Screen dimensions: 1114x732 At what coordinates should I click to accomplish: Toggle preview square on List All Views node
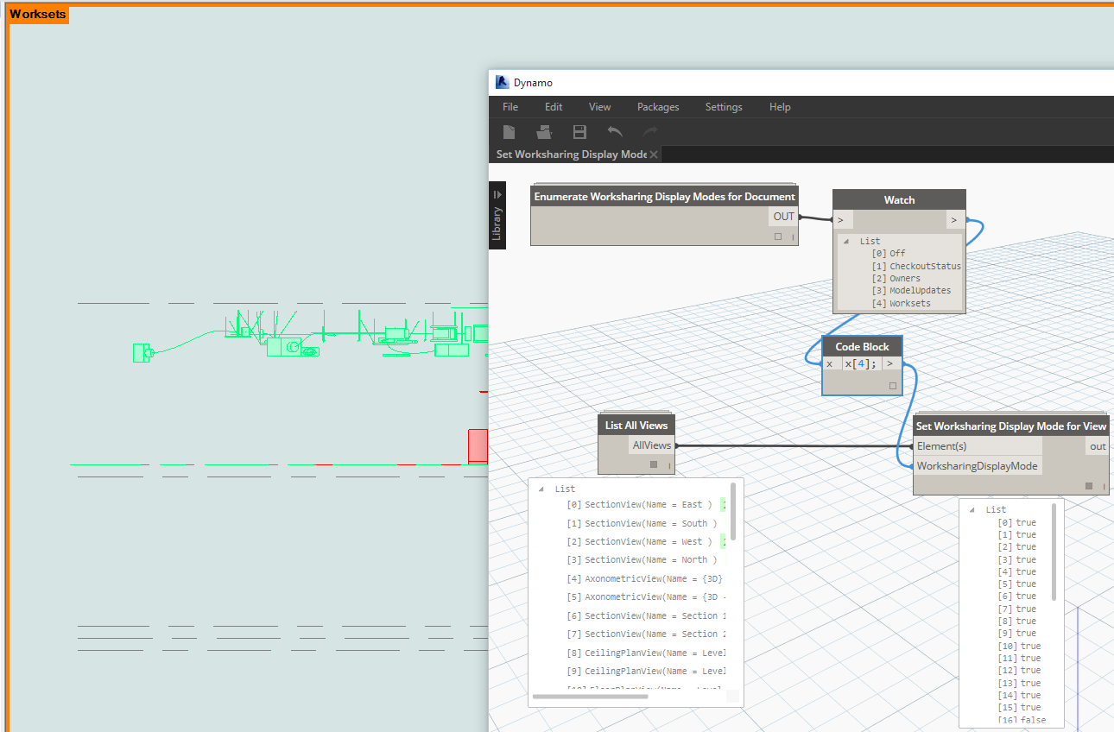coord(654,464)
